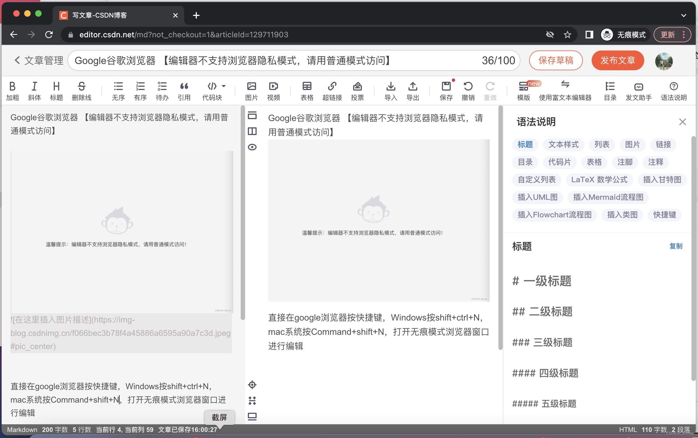Open the code block dropdown arrow

coord(223,86)
